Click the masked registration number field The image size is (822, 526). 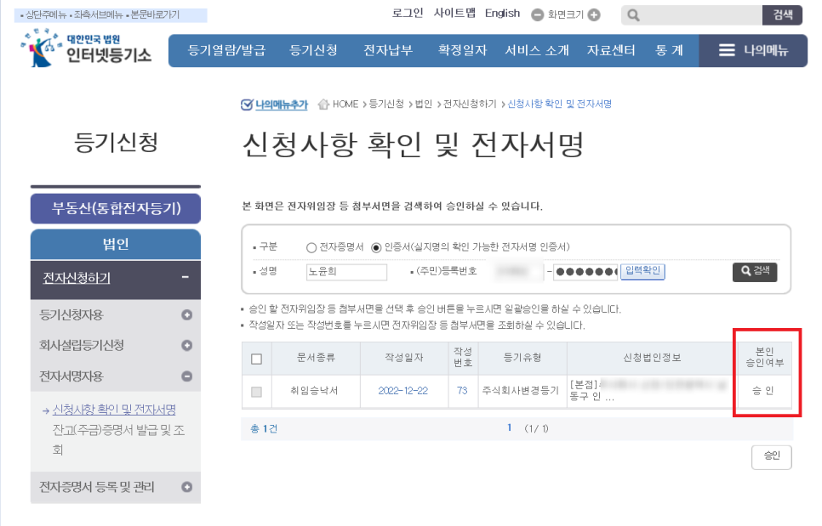pyautogui.click(x=585, y=272)
